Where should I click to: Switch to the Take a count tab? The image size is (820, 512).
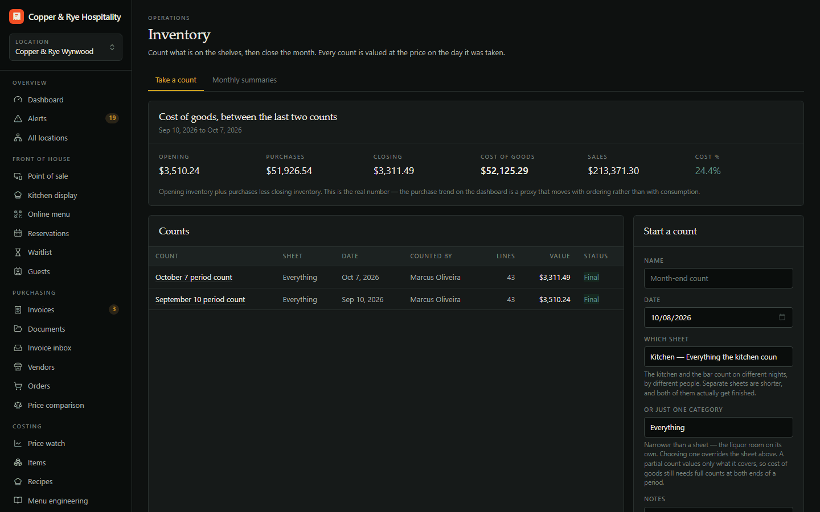[176, 80]
